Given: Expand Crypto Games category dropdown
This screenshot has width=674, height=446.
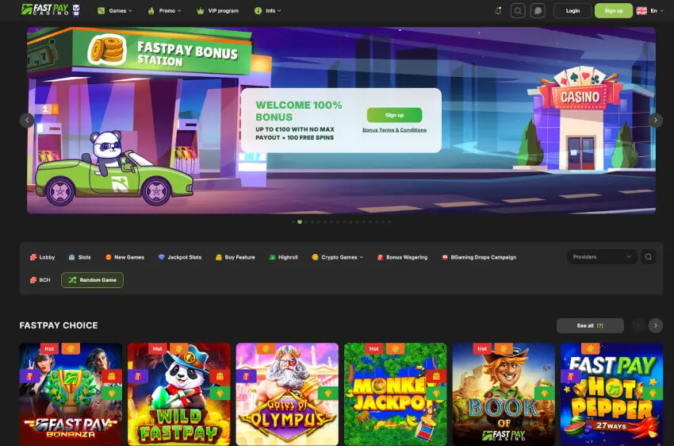Looking at the screenshot, I should click(338, 257).
